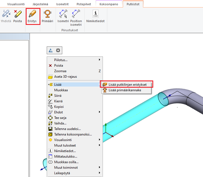The width and height of the screenshot is (203, 177).
Task: Click the Yhdistä ribbon icon
Action: tap(6, 16)
